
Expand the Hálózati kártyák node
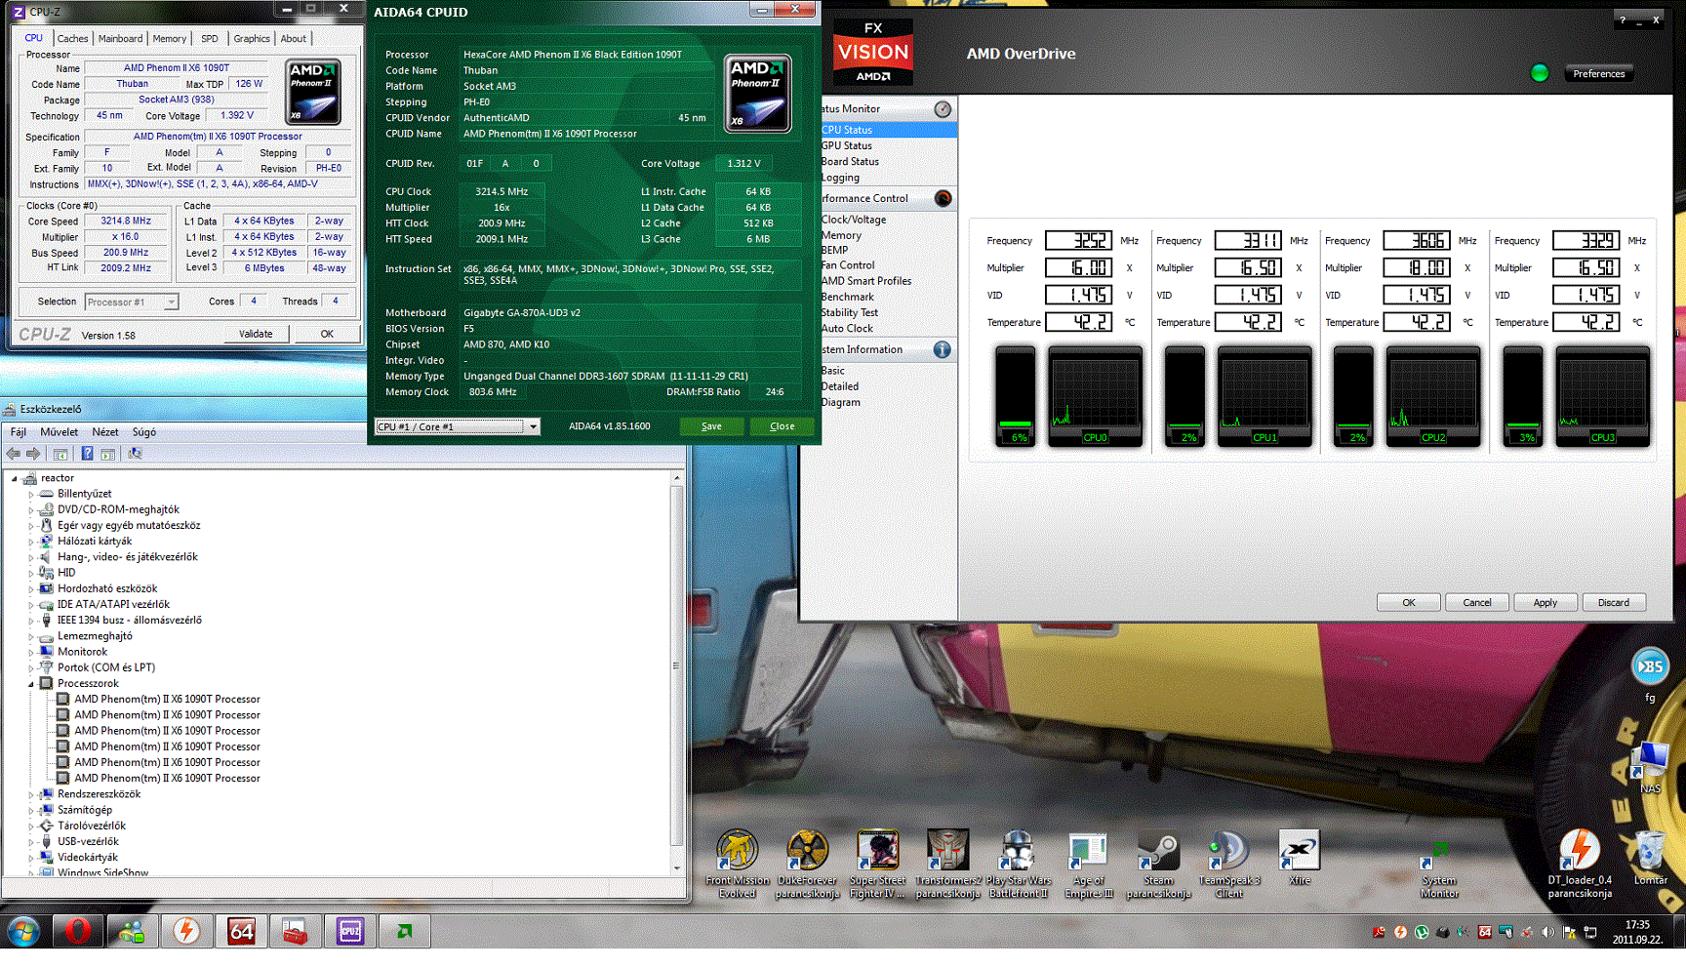(x=31, y=542)
